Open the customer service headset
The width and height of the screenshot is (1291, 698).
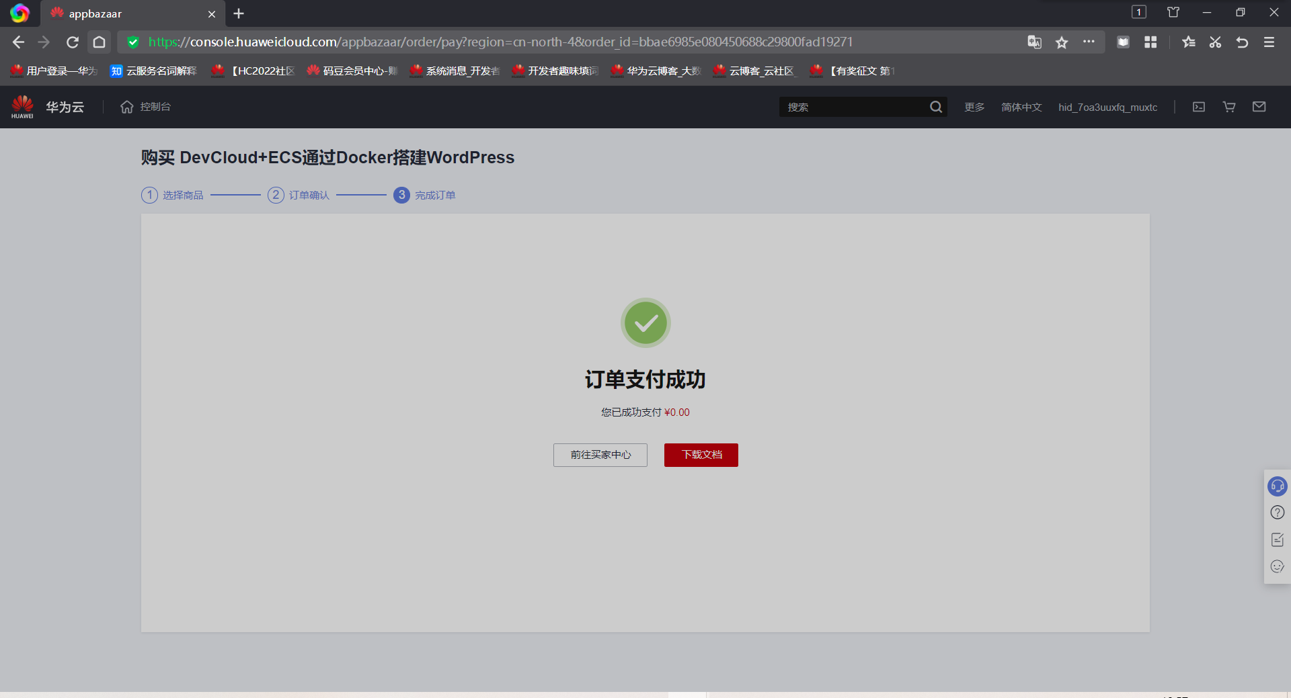(1278, 486)
